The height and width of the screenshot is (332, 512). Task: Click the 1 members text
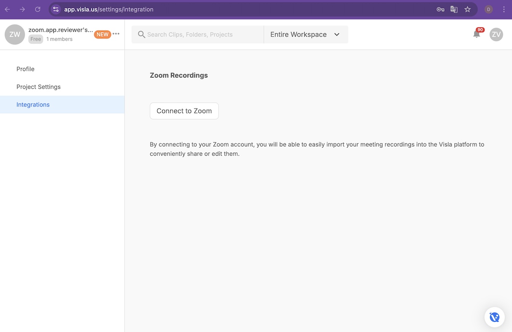point(59,39)
